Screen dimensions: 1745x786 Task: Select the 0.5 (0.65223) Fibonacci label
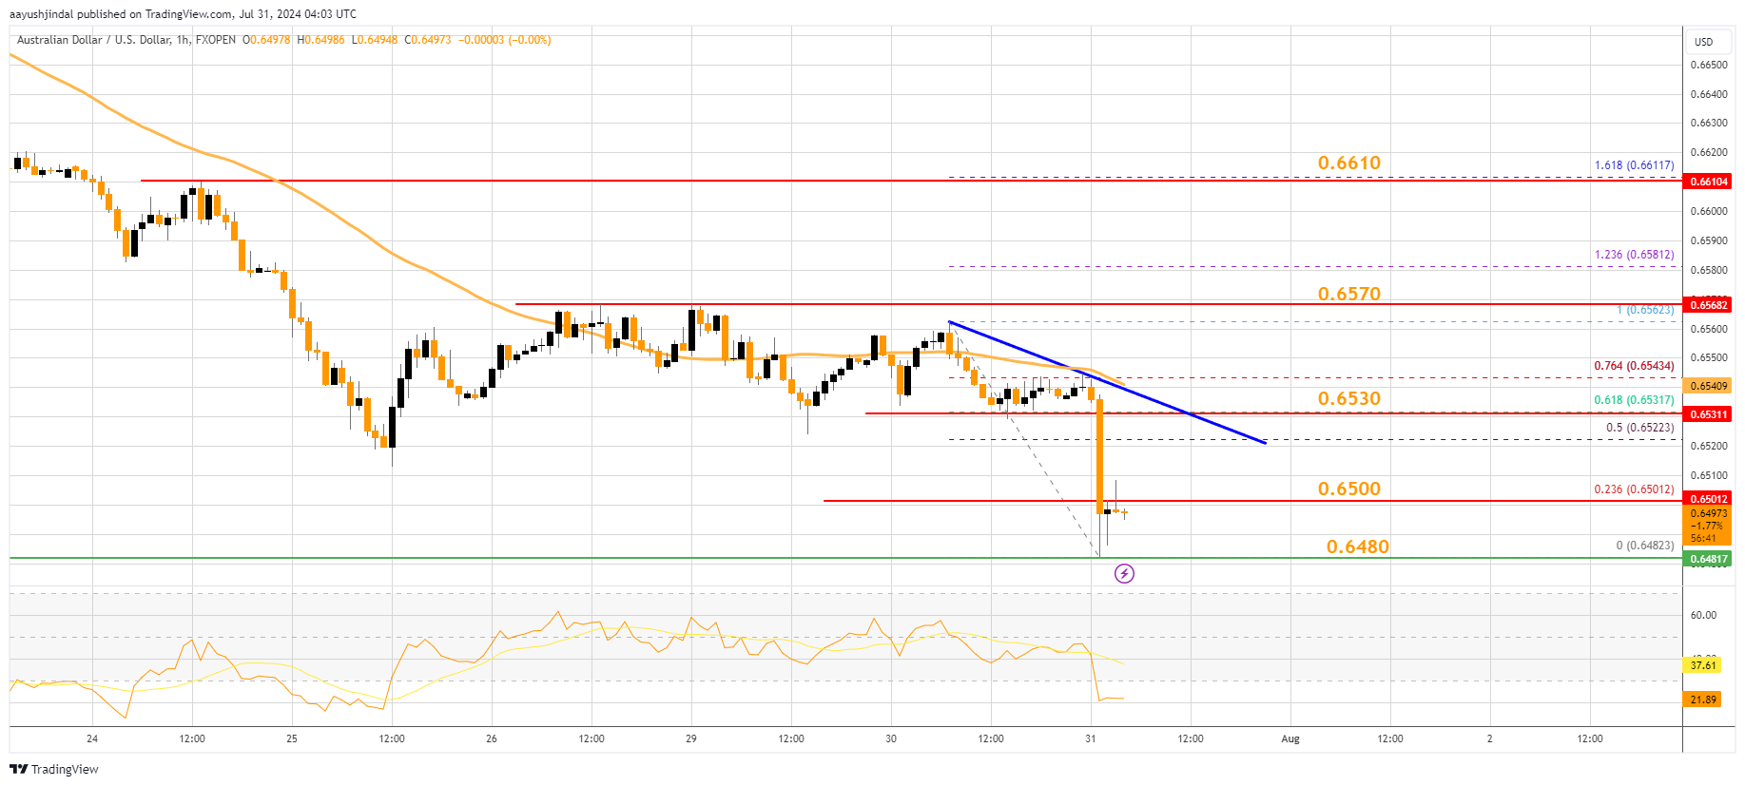coord(1640,428)
